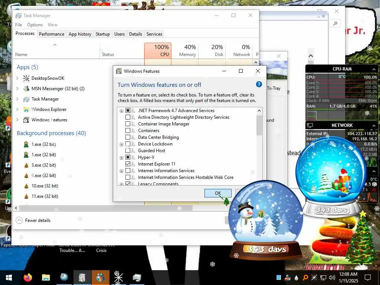
Task: Open File Explorer from the taskbar
Action: pos(46,278)
